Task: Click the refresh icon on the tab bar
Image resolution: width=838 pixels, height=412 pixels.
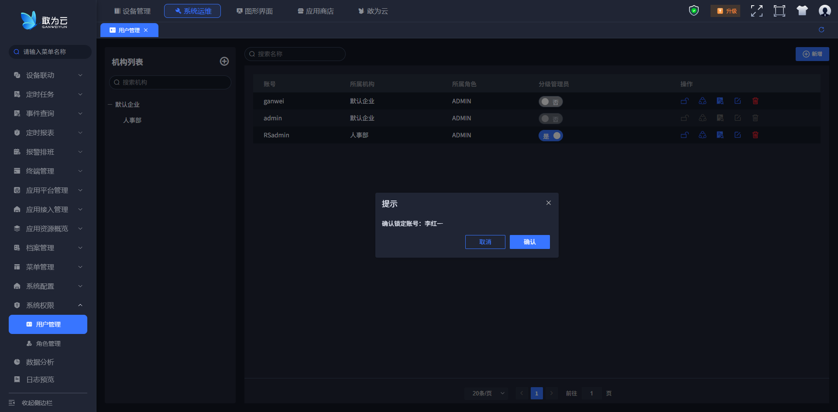Action: click(821, 30)
